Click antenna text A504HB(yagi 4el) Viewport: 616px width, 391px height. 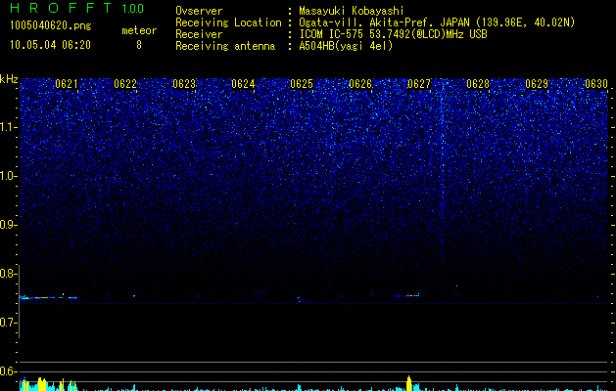pyautogui.click(x=346, y=46)
